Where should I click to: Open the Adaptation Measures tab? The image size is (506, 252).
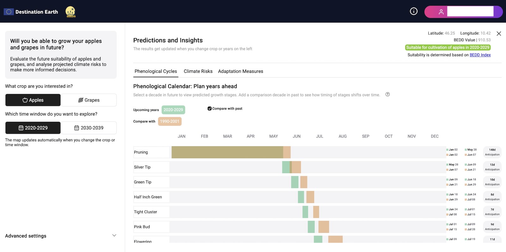click(241, 71)
